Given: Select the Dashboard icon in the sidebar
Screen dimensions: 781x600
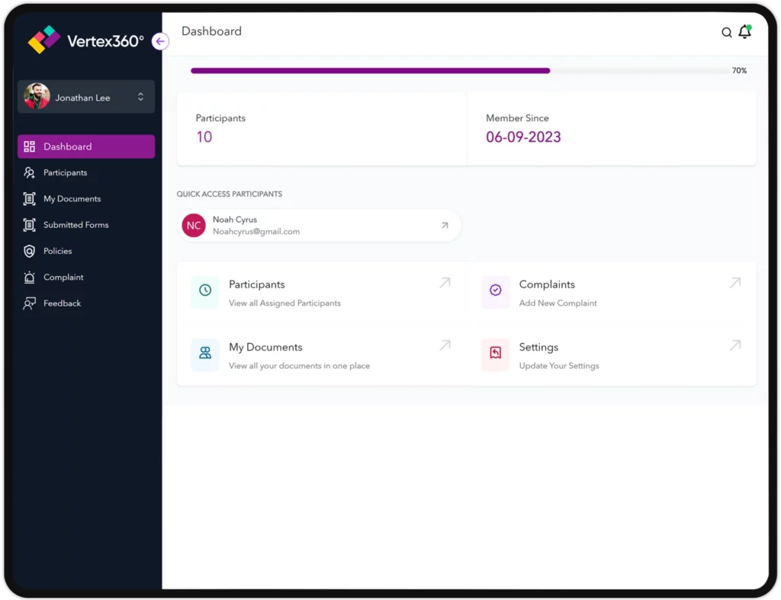Looking at the screenshot, I should [29, 146].
